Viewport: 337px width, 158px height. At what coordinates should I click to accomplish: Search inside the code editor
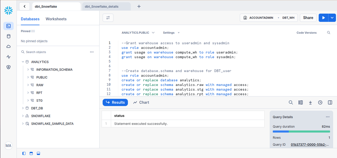coord(329,33)
